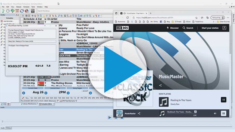Click the green music note toolbar icon
The width and height of the screenshot is (235, 132).
3,11
